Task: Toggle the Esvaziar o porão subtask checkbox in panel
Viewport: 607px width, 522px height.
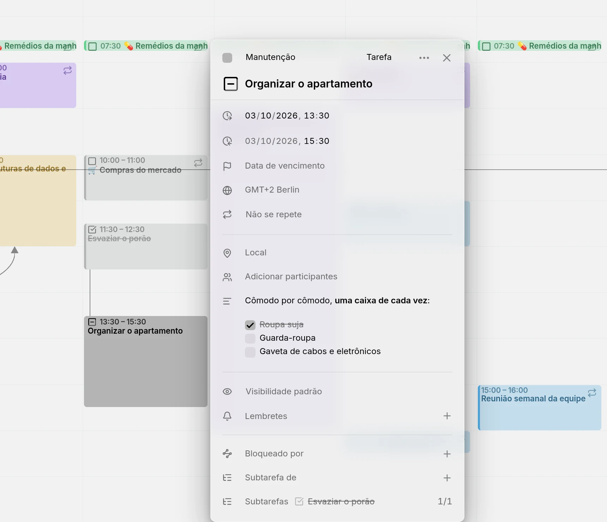Action: [299, 502]
